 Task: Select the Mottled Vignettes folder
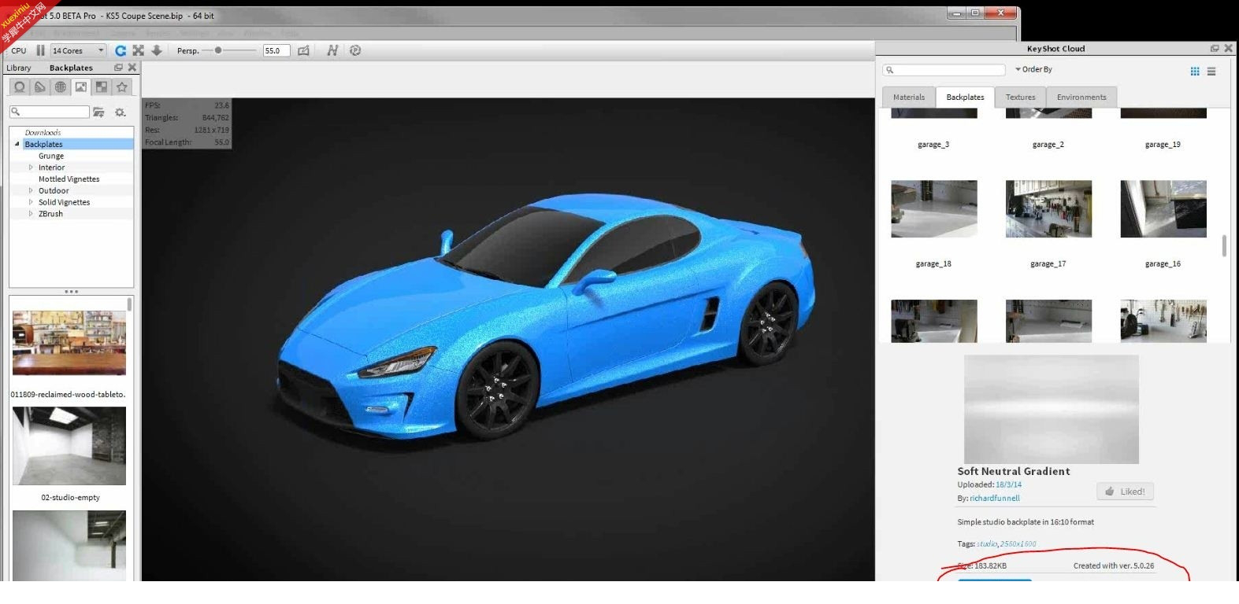pyautogui.click(x=69, y=179)
